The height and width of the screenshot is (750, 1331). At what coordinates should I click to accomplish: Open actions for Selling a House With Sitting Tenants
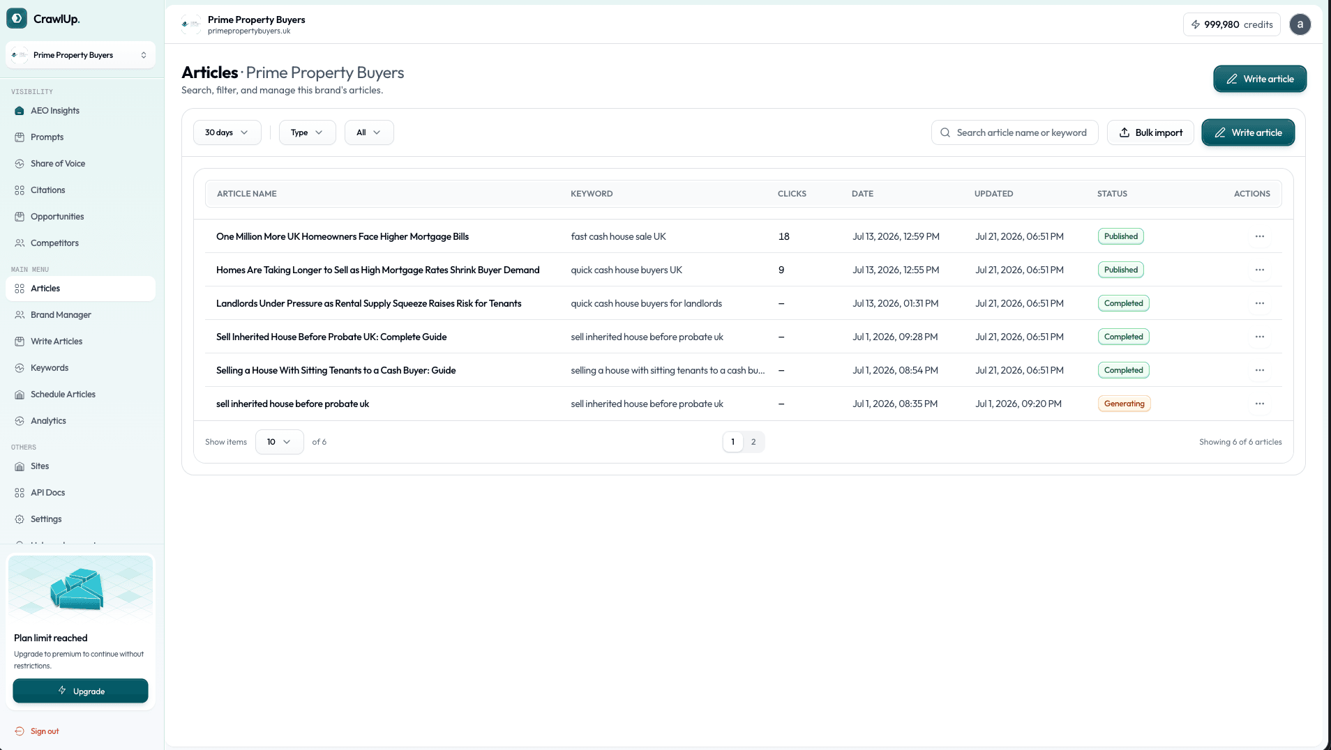[1259, 370]
